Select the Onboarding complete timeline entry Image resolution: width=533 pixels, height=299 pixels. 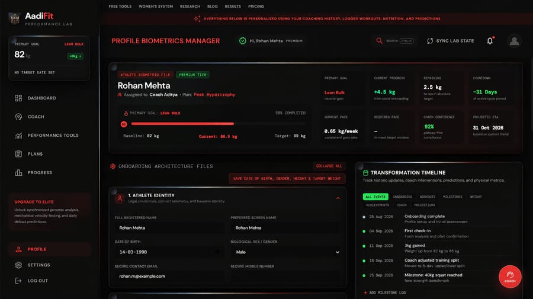pyautogui.click(x=438, y=219)
